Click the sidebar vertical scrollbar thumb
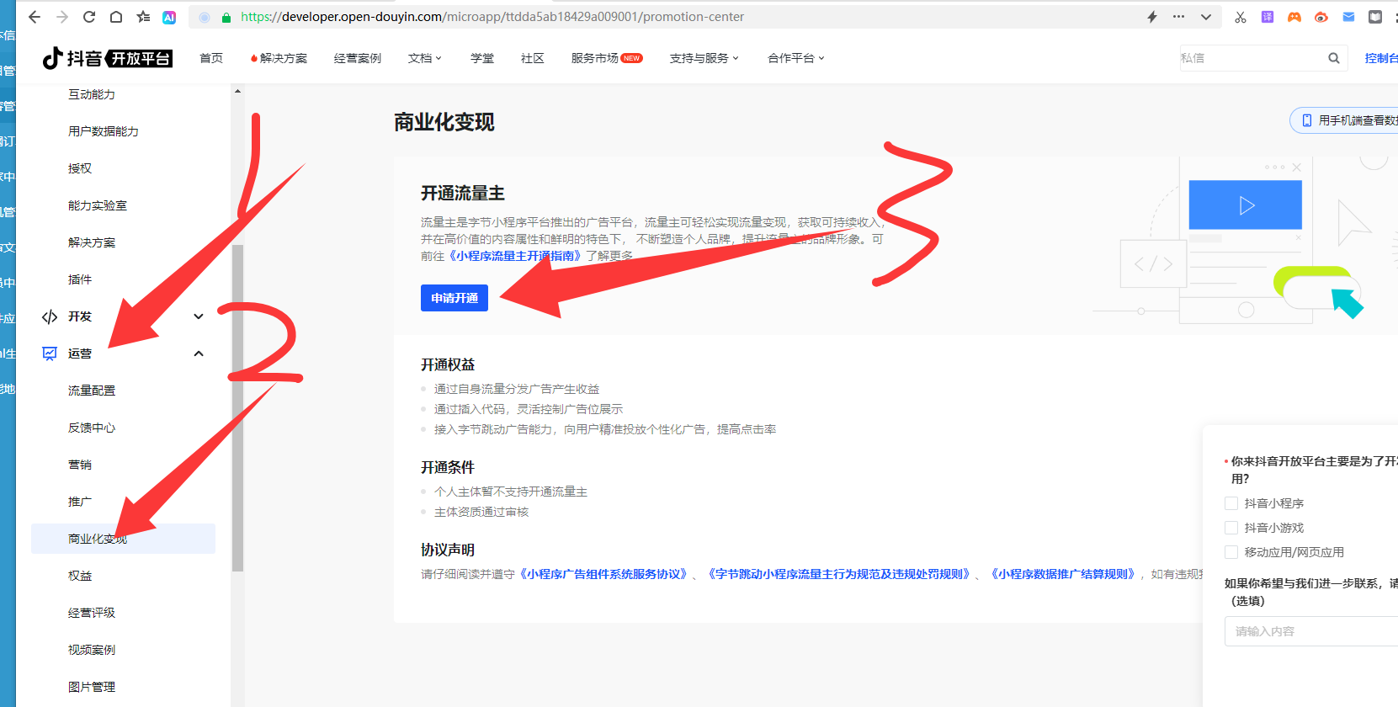The image size is (1398, 707). pyautogui.click(x=238, y=408)
